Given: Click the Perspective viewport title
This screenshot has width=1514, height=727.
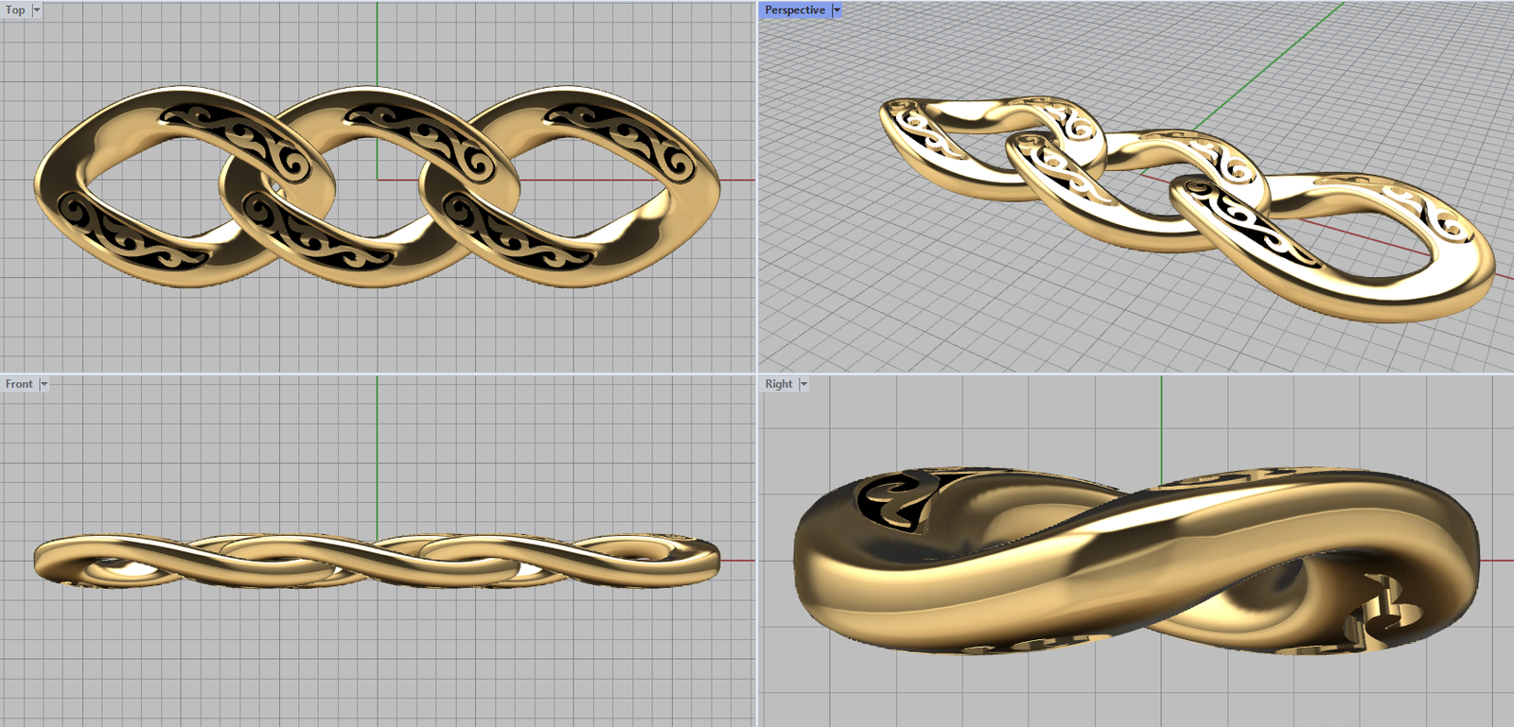Looking at the screenshot, I should coord(794,10).
